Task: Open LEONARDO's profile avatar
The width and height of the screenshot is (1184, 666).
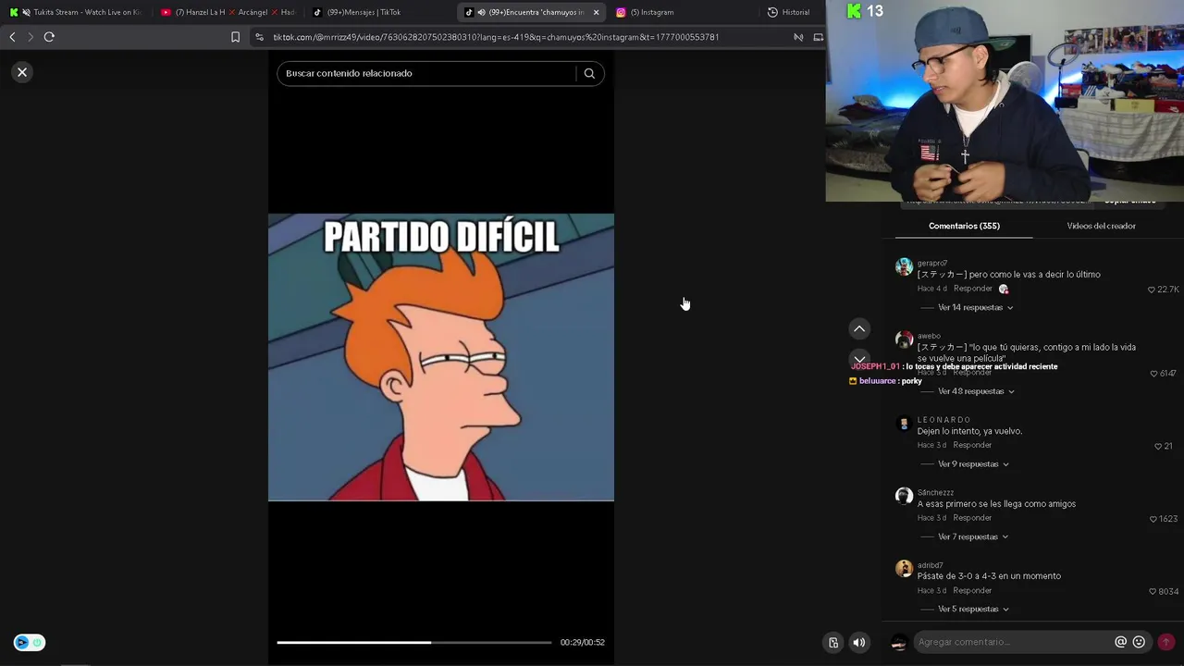Action: pos(904,424)
